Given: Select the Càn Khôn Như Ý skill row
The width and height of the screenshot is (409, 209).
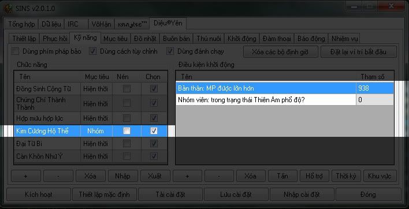Looking at the screenshot, I should click(91, 156).
